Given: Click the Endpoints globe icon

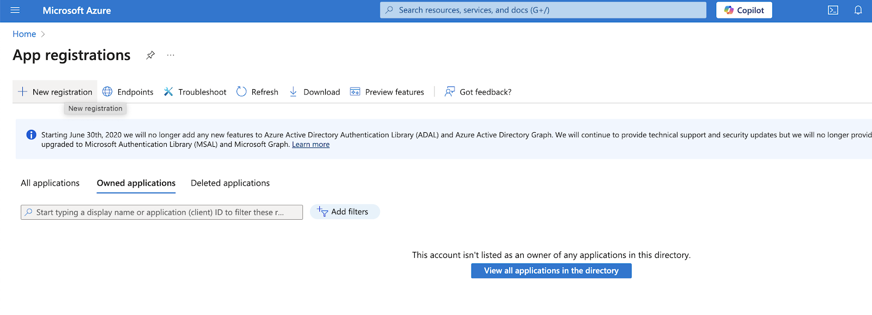Looking at the screenshot, I should coord(107,91).
